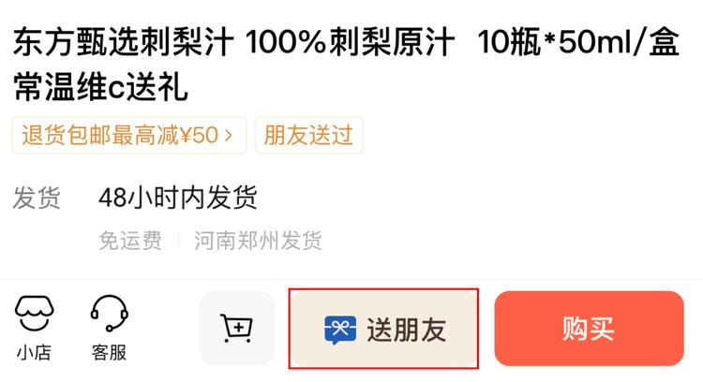Open the 退货包邮最高减¥50 tag
The image size is (703, 382).
[x=129, y=135]
